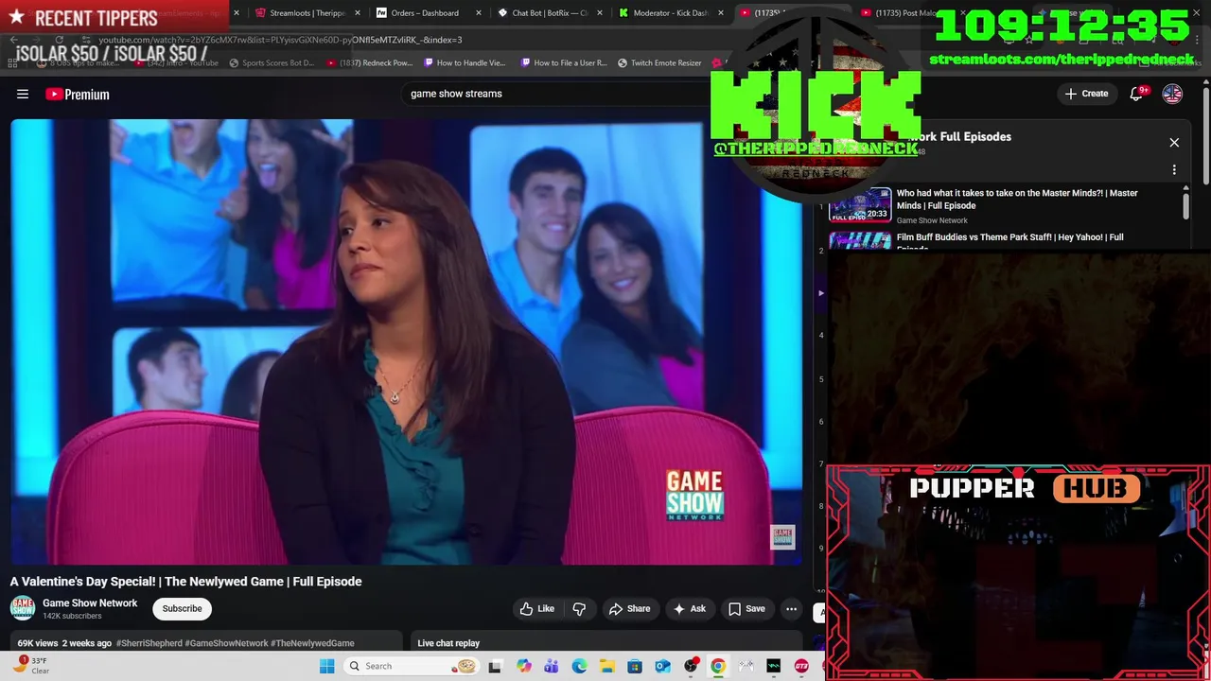The width and height of the screenshot is (1211, 681).
Task: Open the account avatar menu
Action: coord(1172,94)
